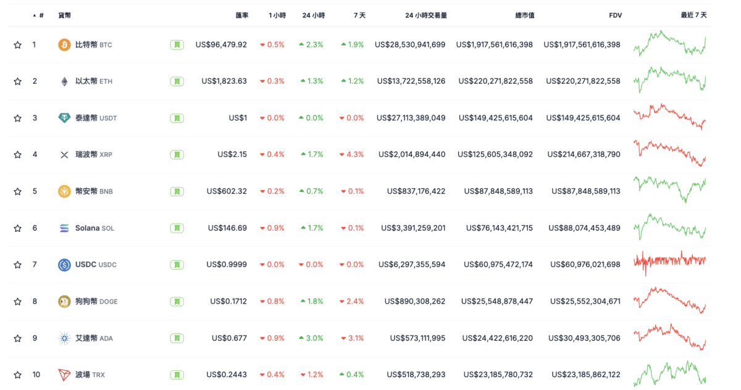Viewport: 741px width, 390px height.
Task: Click the buy button for SOL
Action: [177, 228]
